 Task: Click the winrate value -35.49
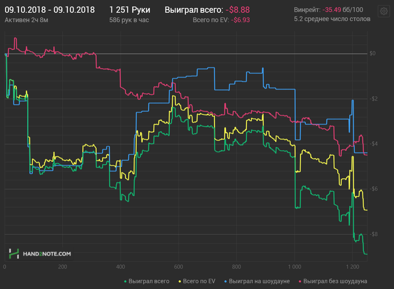332,10
